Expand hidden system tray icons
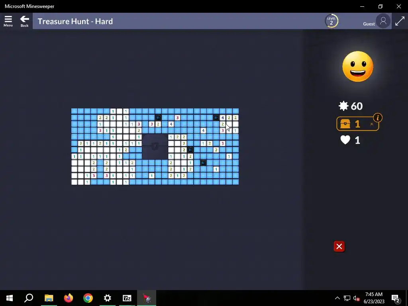408x306 pixels. (337, 298)
